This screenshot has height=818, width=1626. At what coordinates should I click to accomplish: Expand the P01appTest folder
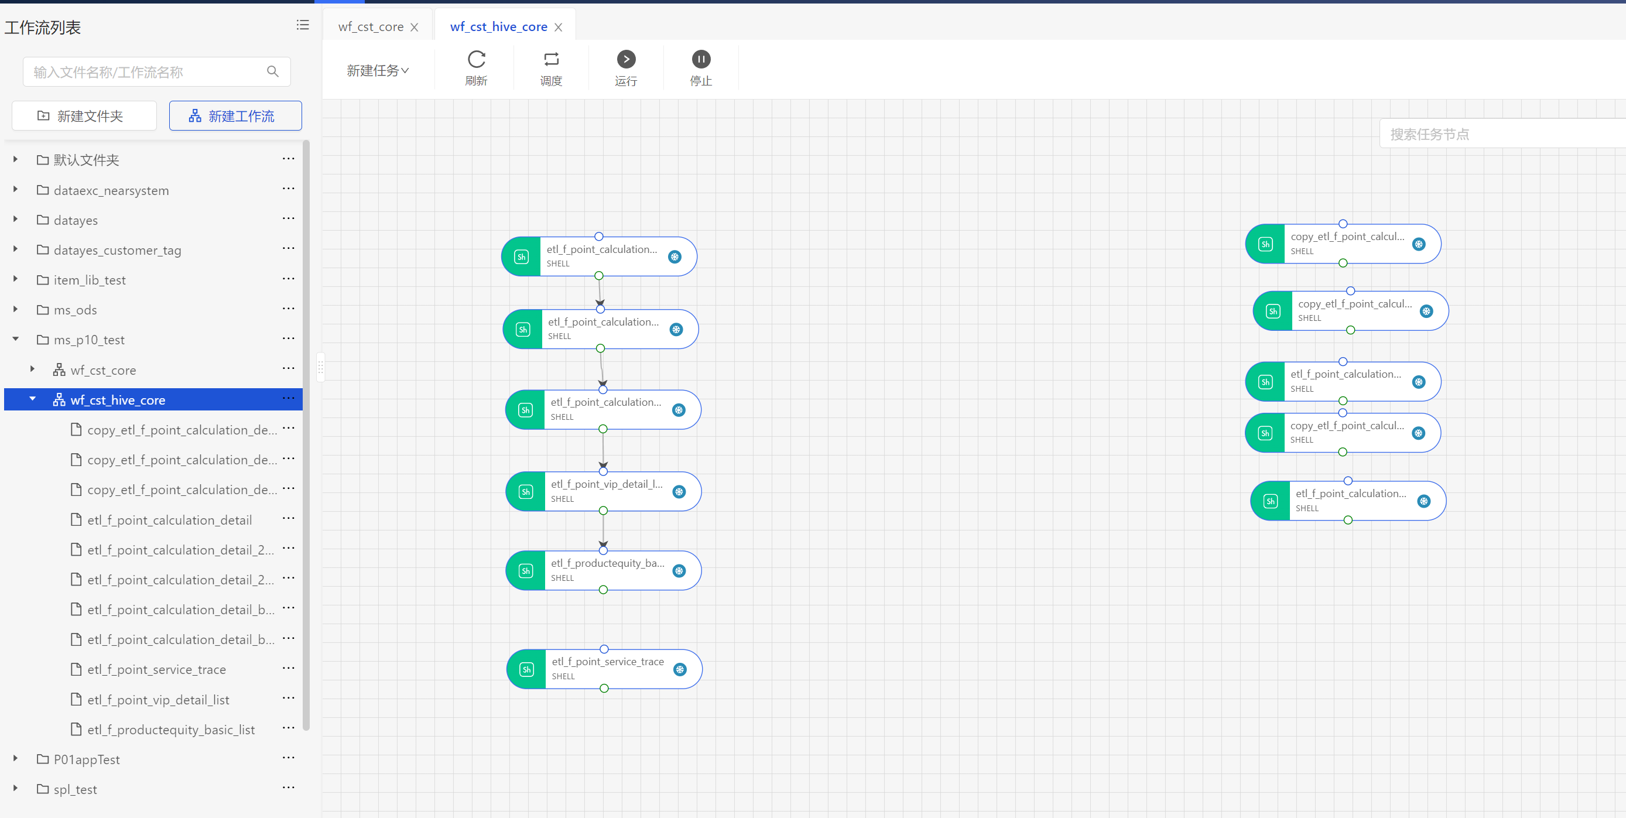pyautogui.click(x=15, y=759)
